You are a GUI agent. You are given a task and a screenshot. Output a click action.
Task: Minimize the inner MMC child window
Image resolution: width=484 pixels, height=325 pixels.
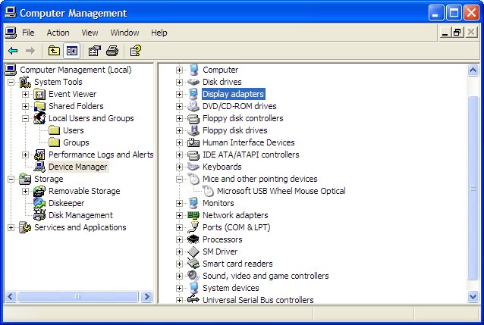[x=445, y=32]
